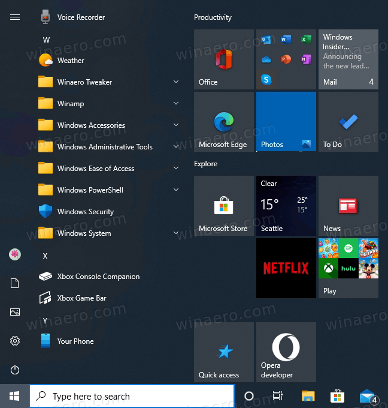
Task: Click the Productivity group title
Action: click(x=213, y=17)
